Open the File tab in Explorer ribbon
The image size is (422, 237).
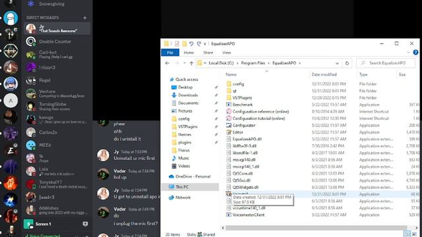(170, 53)
